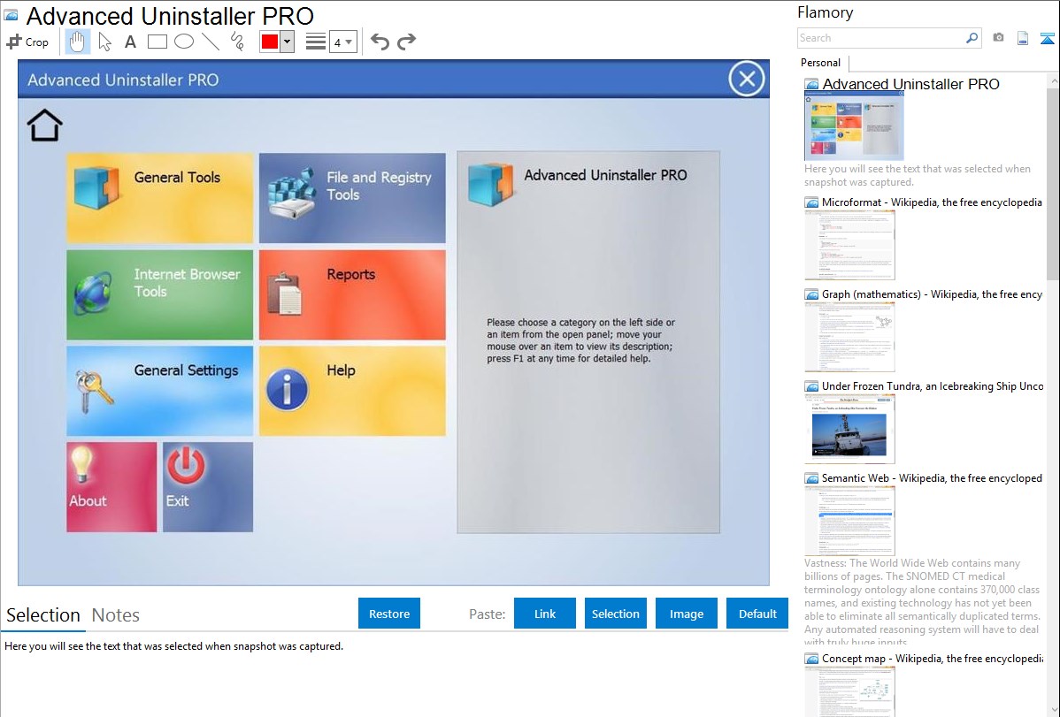The height and width of the screenshot is (717, 1060).
Task: Redo the last annotation
Action: click(406, 42)
